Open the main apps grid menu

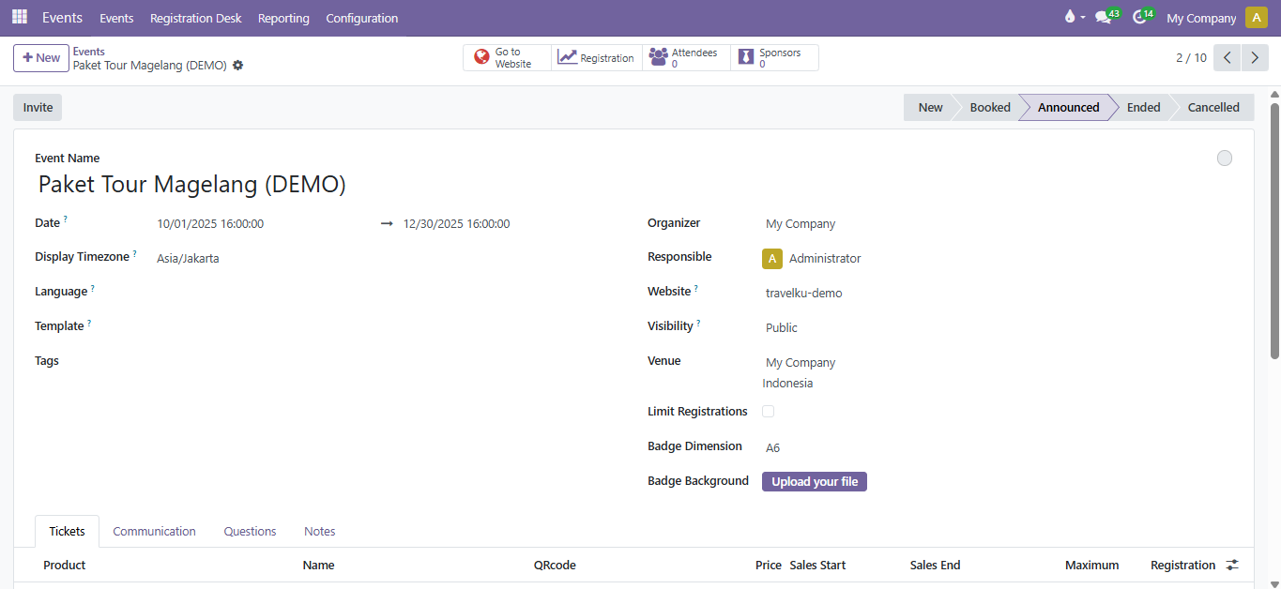[20, 17]
